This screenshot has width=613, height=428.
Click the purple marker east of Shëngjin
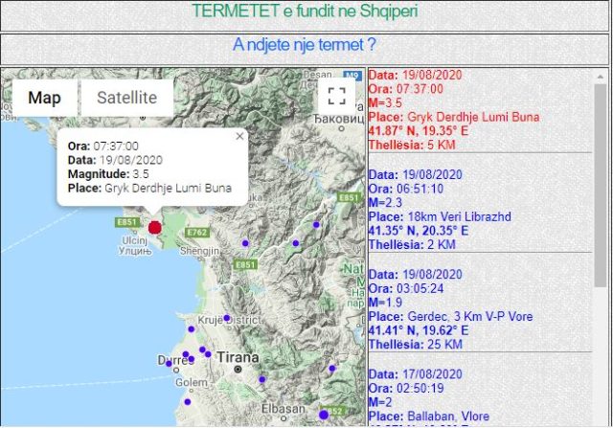coord(245,243)
